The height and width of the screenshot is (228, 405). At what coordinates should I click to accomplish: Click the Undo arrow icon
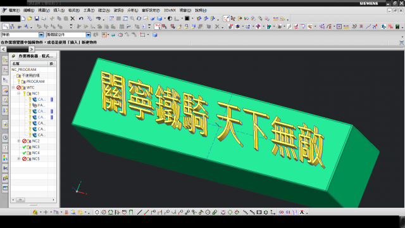[81, 18]
